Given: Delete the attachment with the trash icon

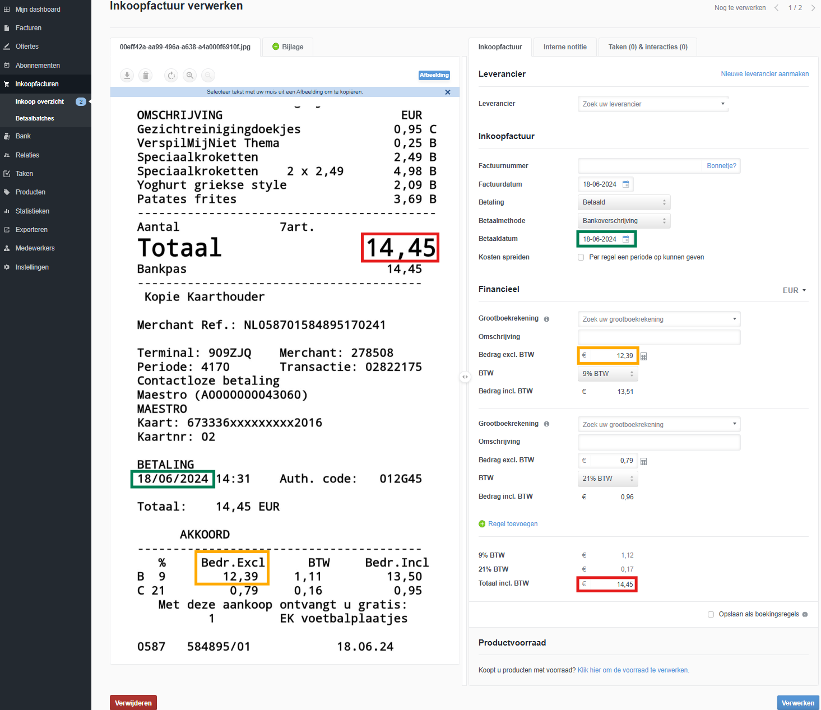Looking at the screenshot, I should point(146,76).
